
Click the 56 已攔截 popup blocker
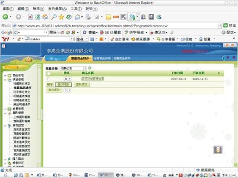[x=110, y=32]
